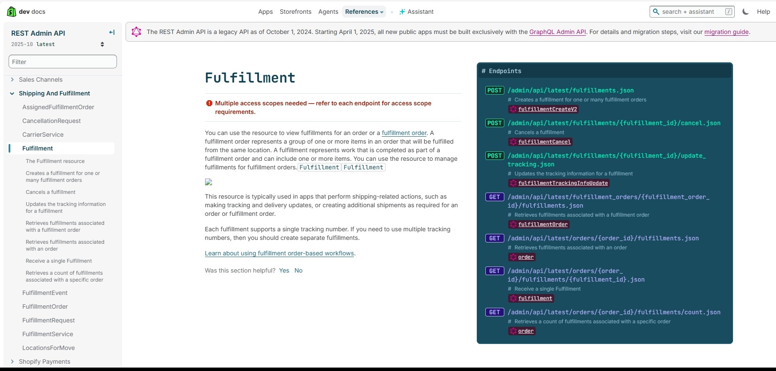The image size is (776, 371).
Task: Open GET orders/{order_id}/fulfillments.json endpoint
Action: click(x=603, y=238)
